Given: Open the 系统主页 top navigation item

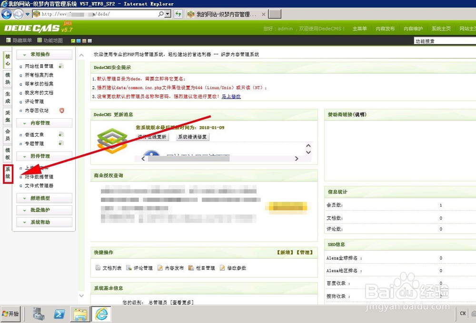Looking at the screenshot, I should pos(441,29).
